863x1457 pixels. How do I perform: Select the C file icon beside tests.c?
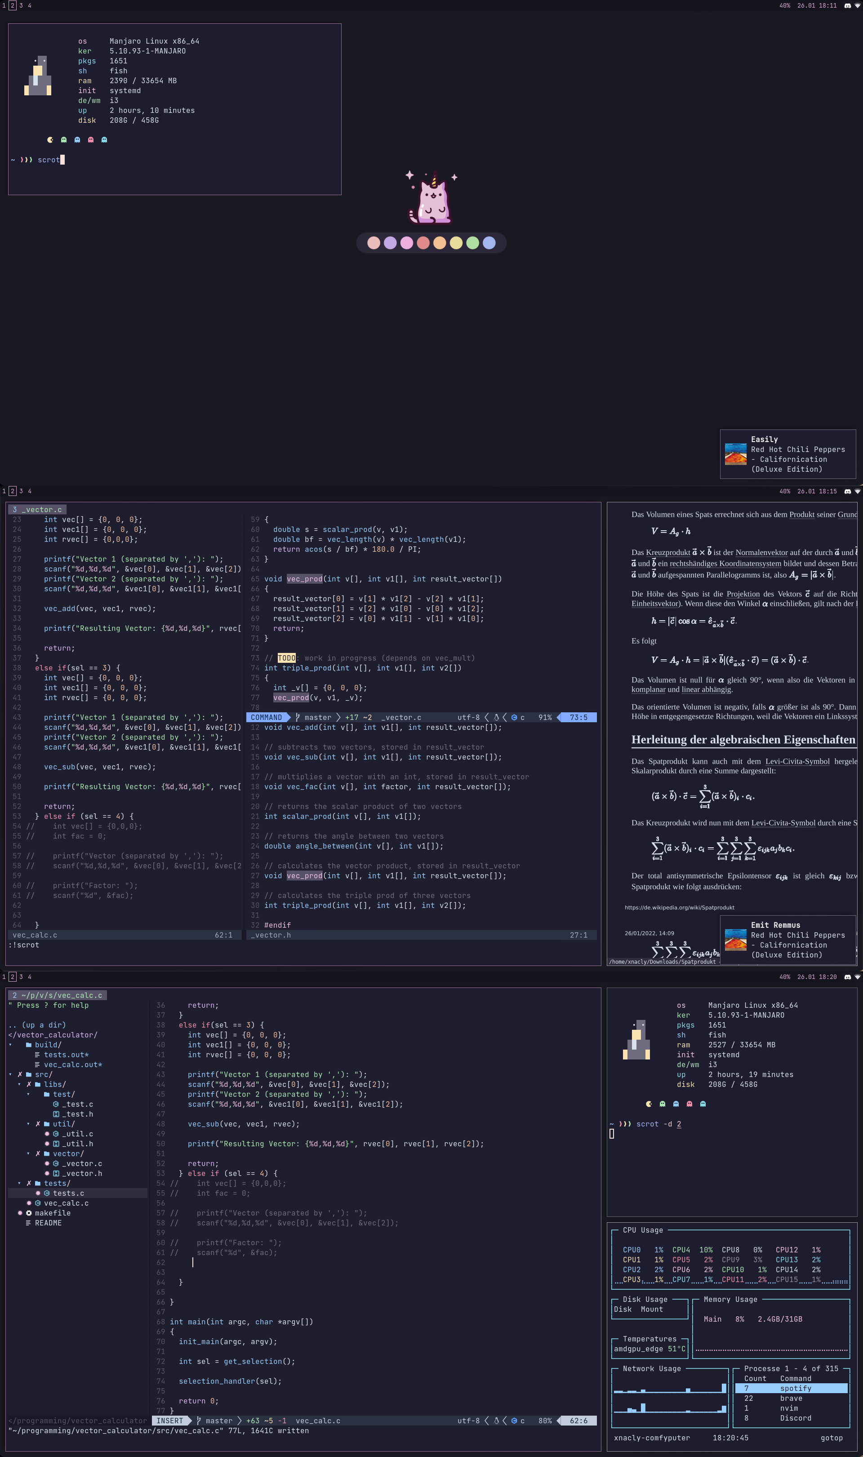click(47, 1193)
